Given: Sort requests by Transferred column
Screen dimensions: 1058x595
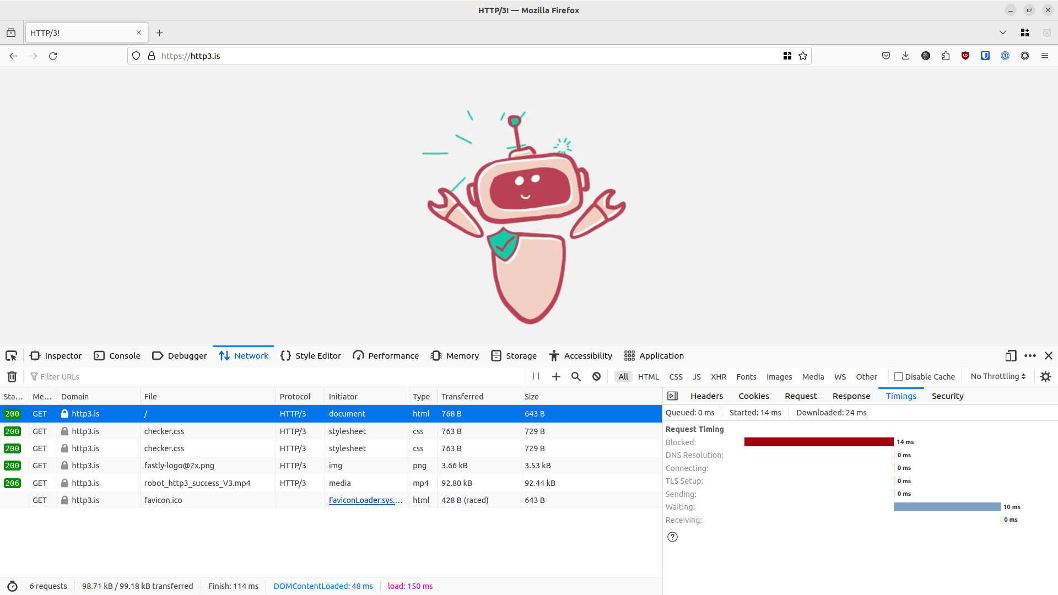Looking at the screenshot, I should [479, 397].
